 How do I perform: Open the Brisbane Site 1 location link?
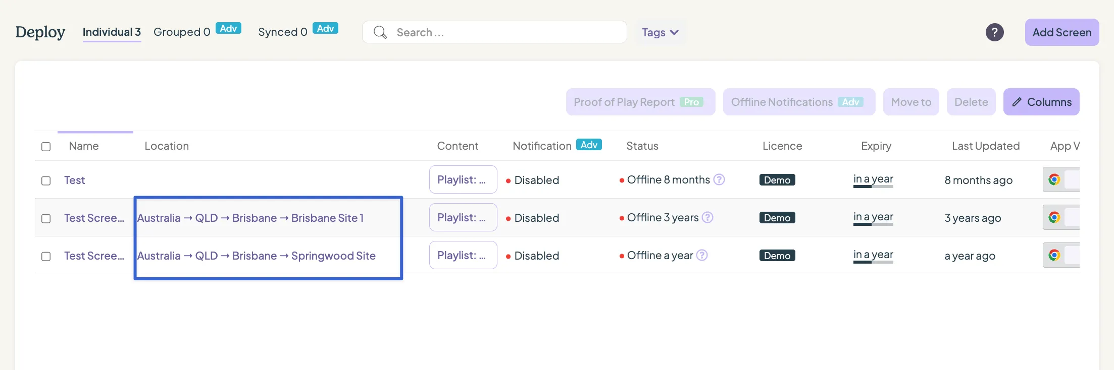point(250,218)
